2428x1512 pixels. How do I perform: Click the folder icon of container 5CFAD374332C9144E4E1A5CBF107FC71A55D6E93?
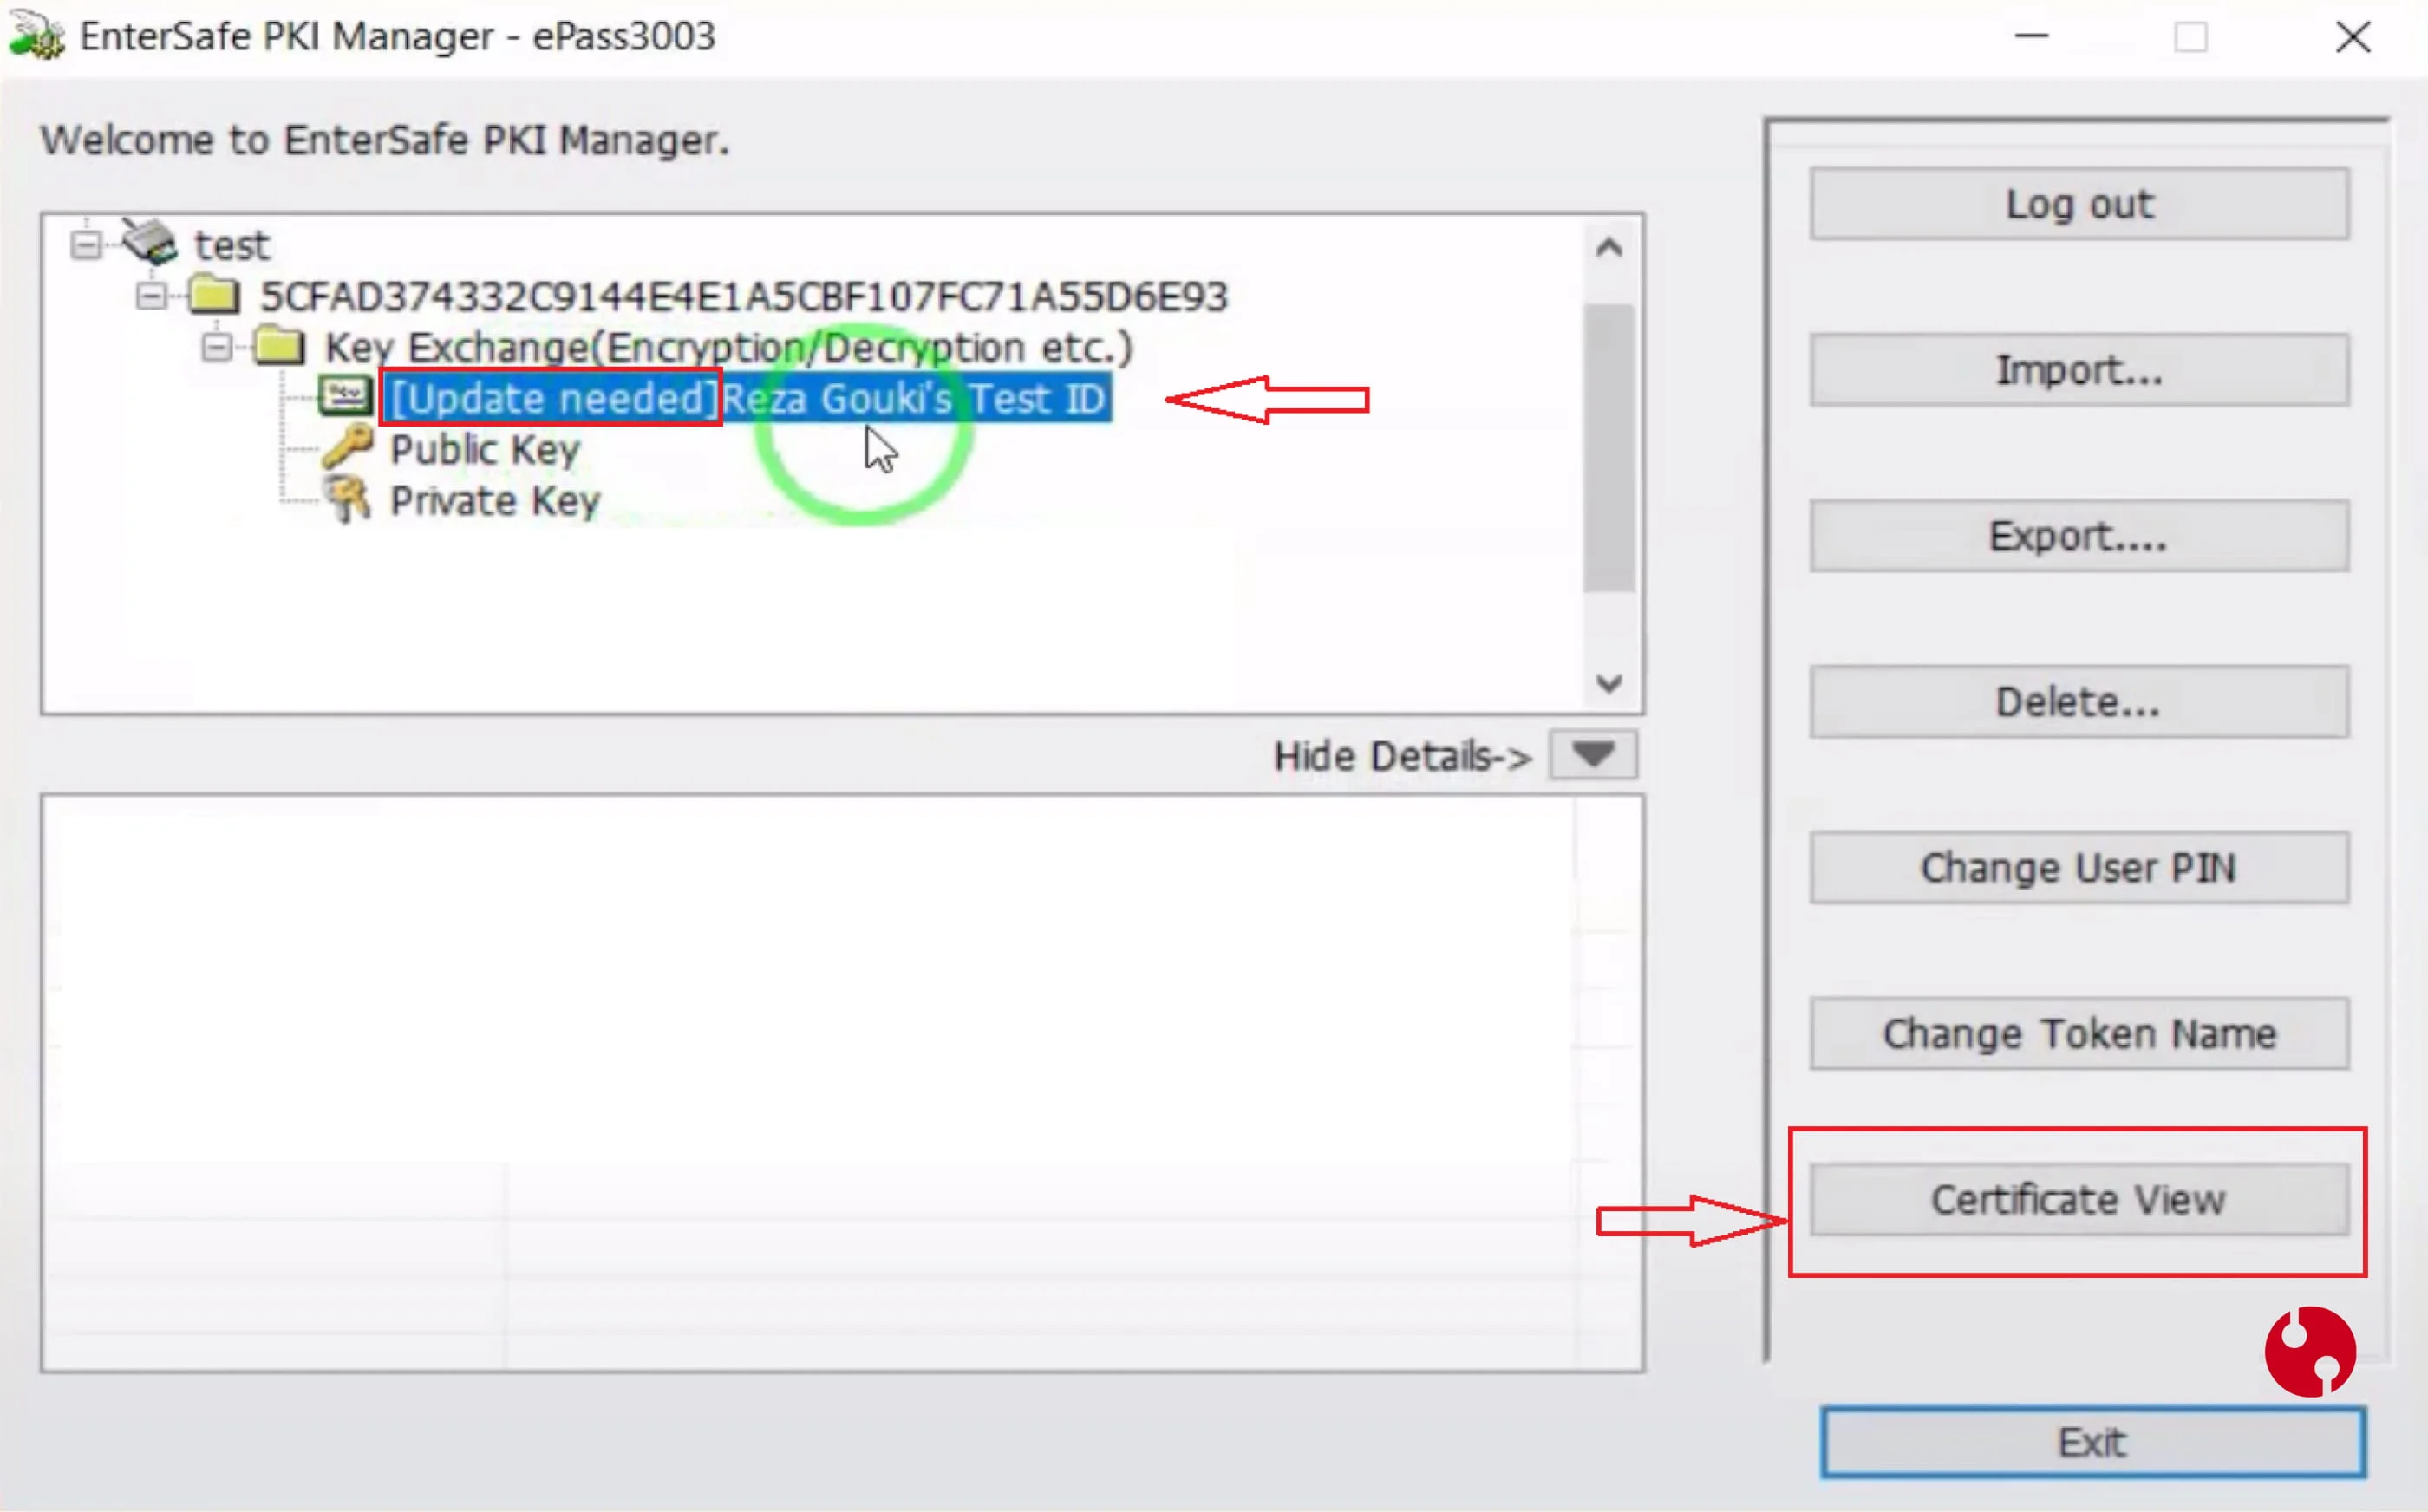point(214,295)
